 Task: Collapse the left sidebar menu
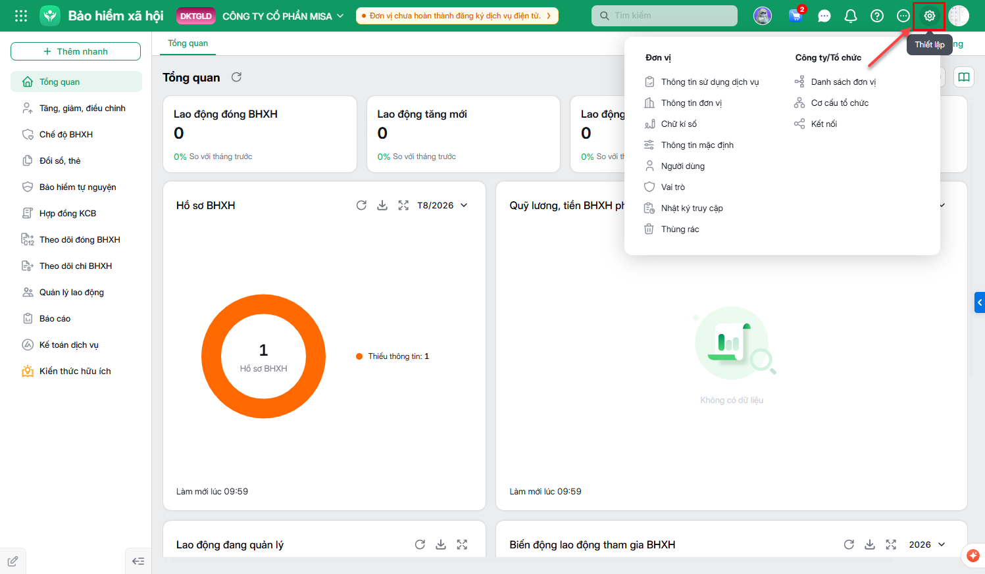point(138,561)
